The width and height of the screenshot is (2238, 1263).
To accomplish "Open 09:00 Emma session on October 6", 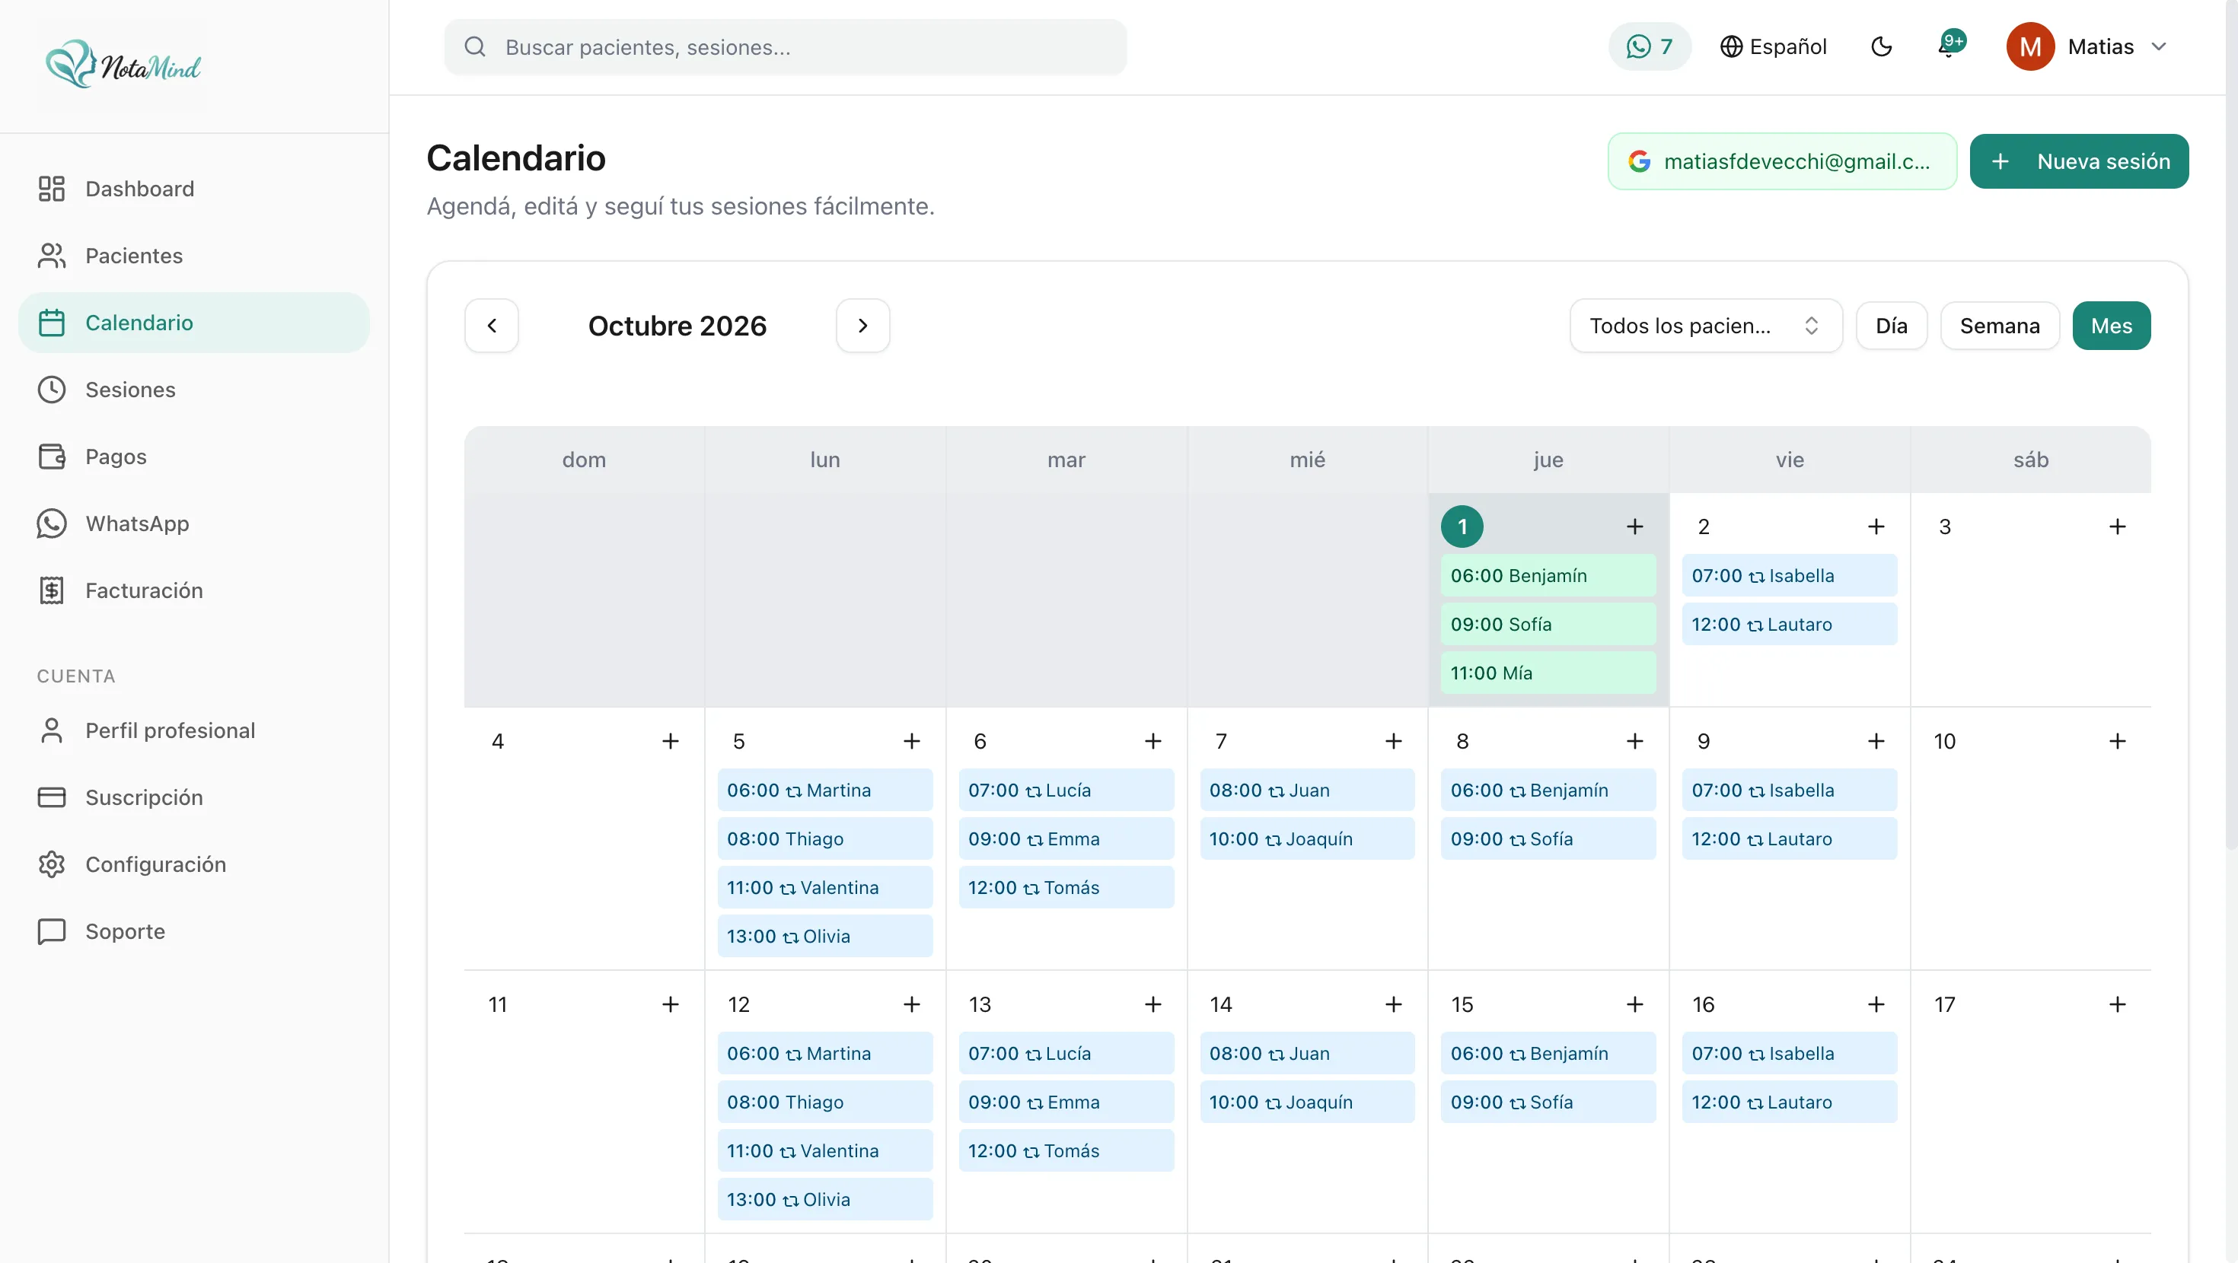I will point(1066,838).
